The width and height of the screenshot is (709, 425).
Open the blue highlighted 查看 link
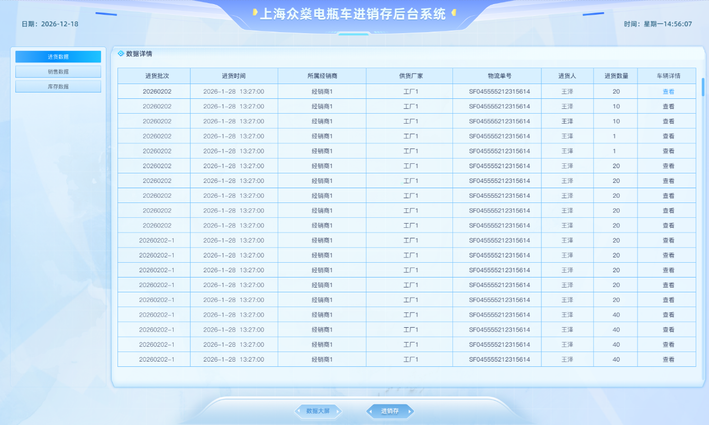click(669, 91)
